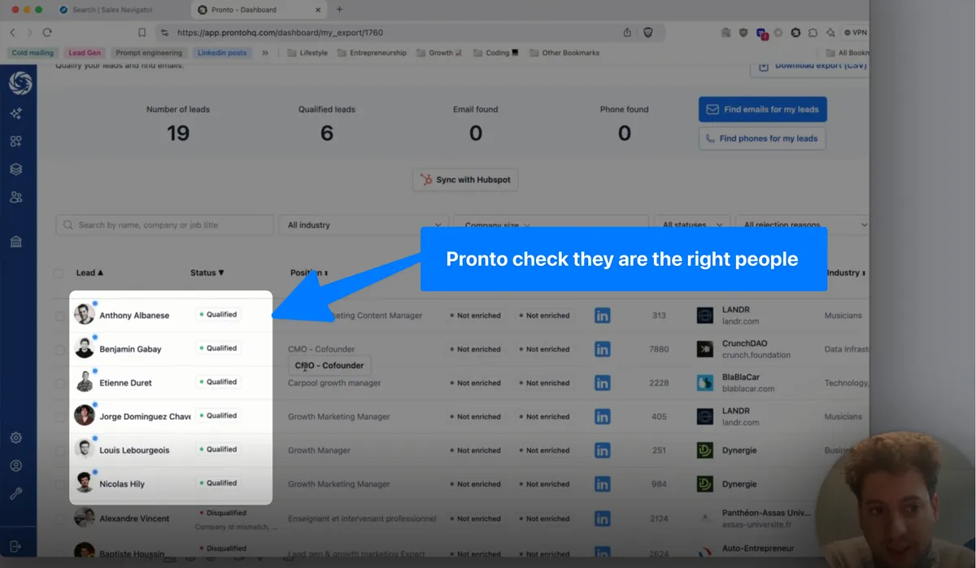Open the All rejection reasons dropdown
The height and width of the screenshot is (568, 976).
tap(802, 225)
